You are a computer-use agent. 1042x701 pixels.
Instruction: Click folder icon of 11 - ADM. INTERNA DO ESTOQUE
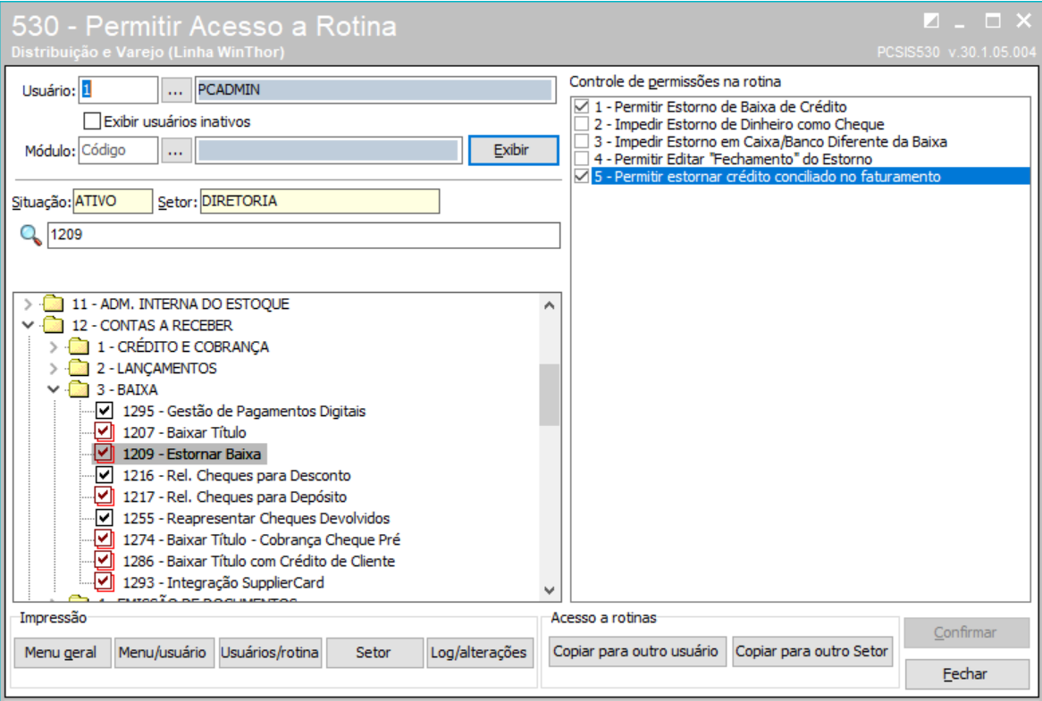(53, 304)
